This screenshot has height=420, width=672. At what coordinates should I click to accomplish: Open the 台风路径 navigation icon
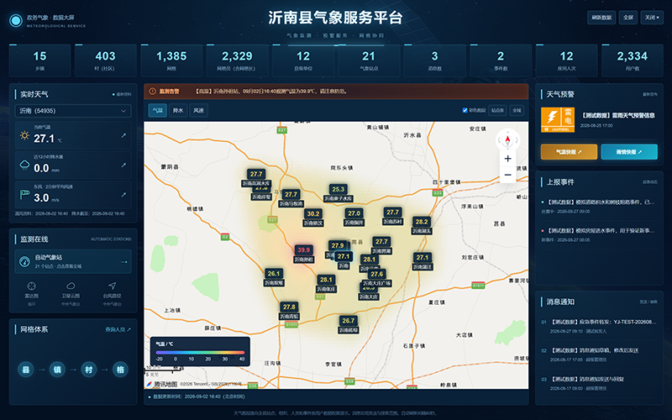tap(112, 286)
